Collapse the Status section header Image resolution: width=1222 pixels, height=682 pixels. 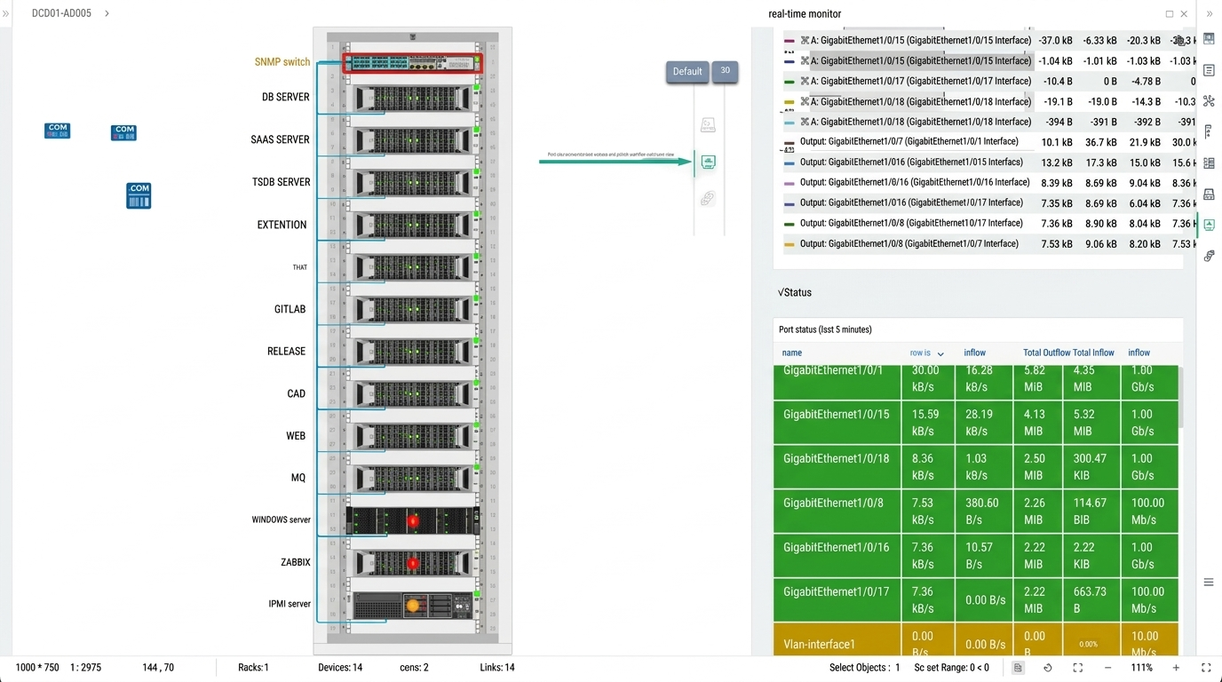[794, 292]
